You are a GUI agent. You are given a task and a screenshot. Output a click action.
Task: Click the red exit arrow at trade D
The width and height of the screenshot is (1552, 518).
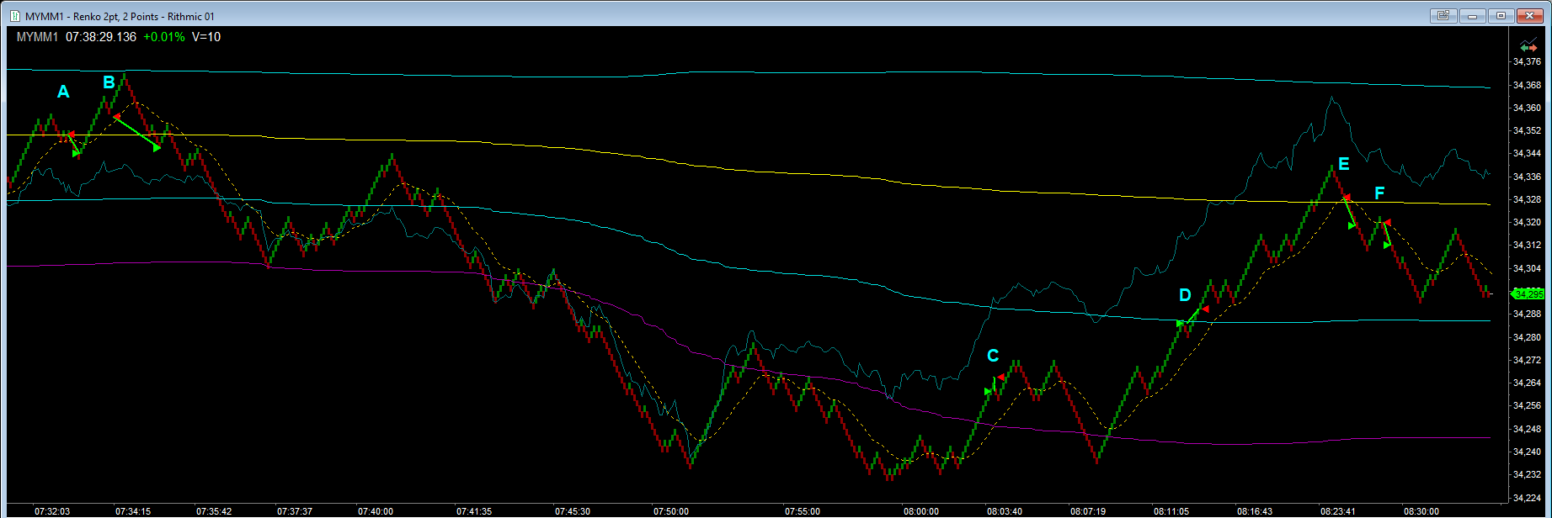[1205, 309]
